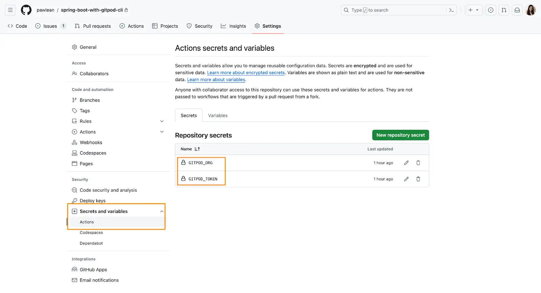This screenshot has height=293, width=541.
Task: Collapse the Secrets and variables section
Action: 162,211
